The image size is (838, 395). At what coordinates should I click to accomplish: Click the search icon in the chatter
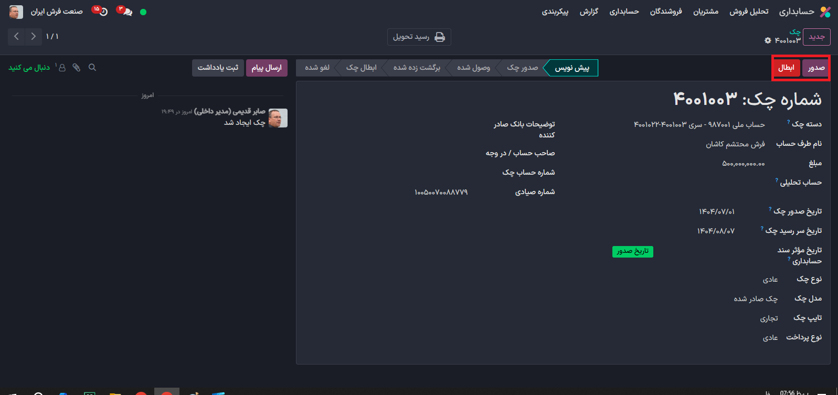92,68
